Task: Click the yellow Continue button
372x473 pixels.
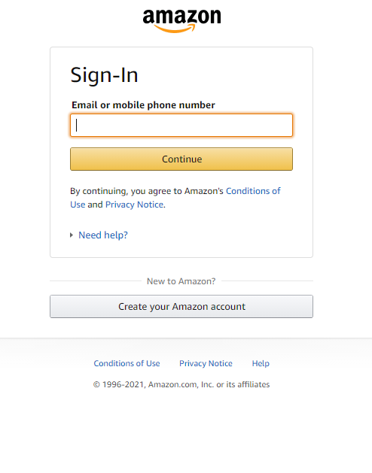Action: [181, 159]
